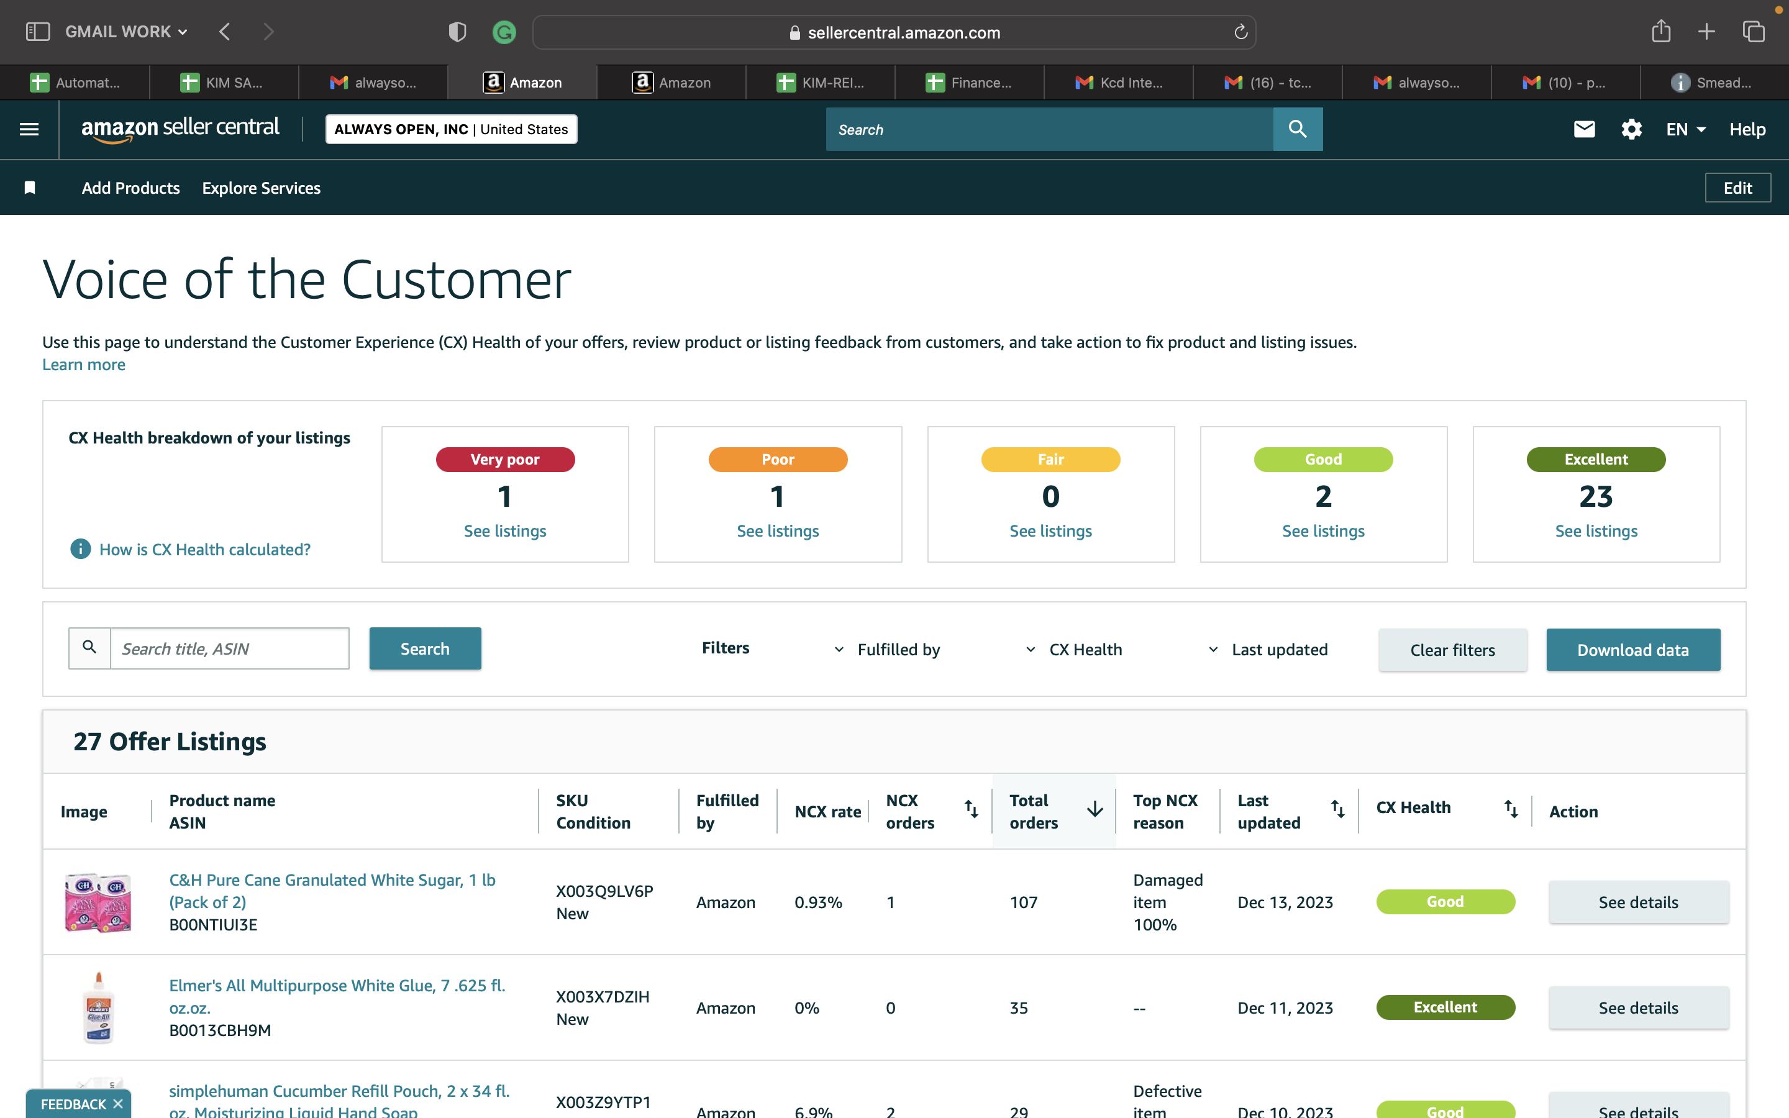See details for Elmer's White Glue

point(1638,1008)
